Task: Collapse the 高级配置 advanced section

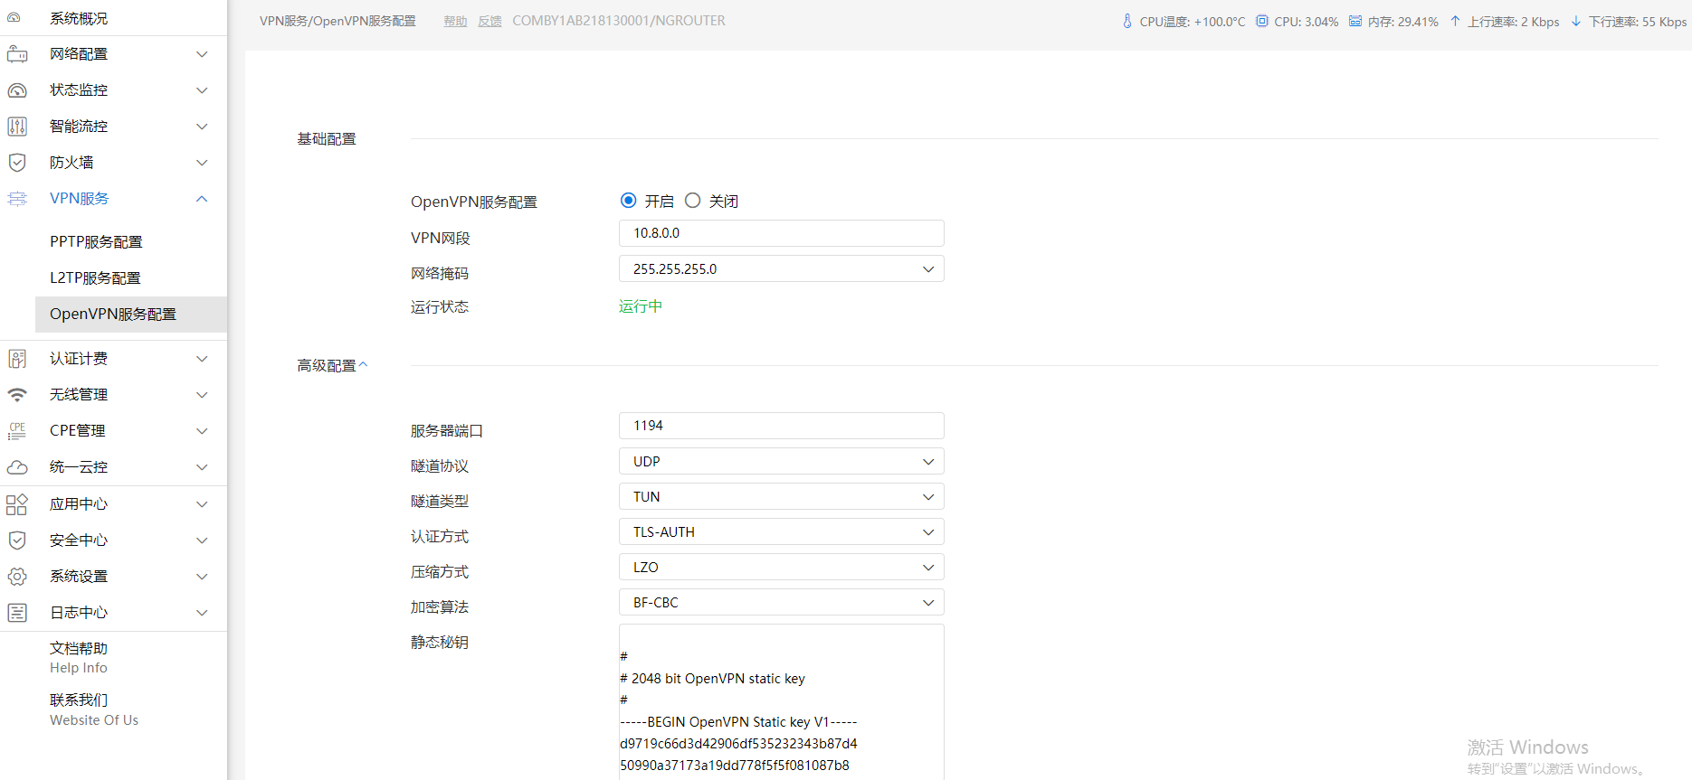Action: 363,365
